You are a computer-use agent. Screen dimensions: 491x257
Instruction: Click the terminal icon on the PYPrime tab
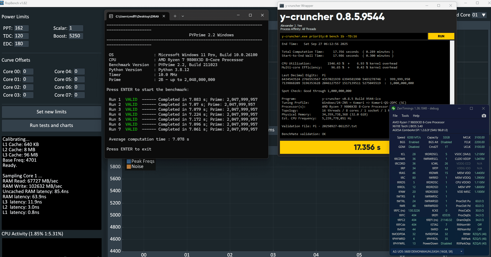click(x=111, y=16)
